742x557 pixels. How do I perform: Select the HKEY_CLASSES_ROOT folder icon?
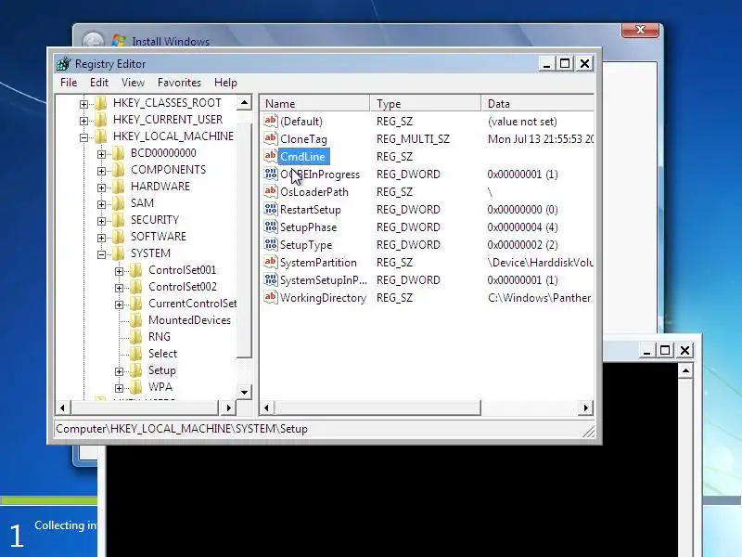(101, 103)
